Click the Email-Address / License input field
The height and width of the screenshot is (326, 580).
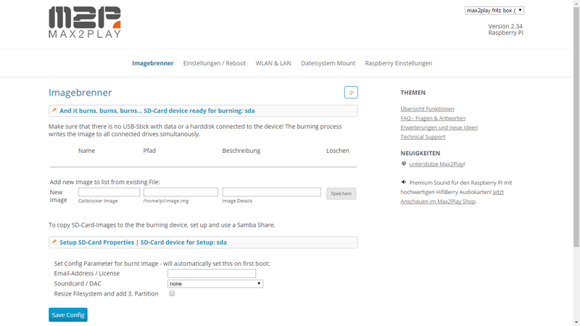(212, 274)
